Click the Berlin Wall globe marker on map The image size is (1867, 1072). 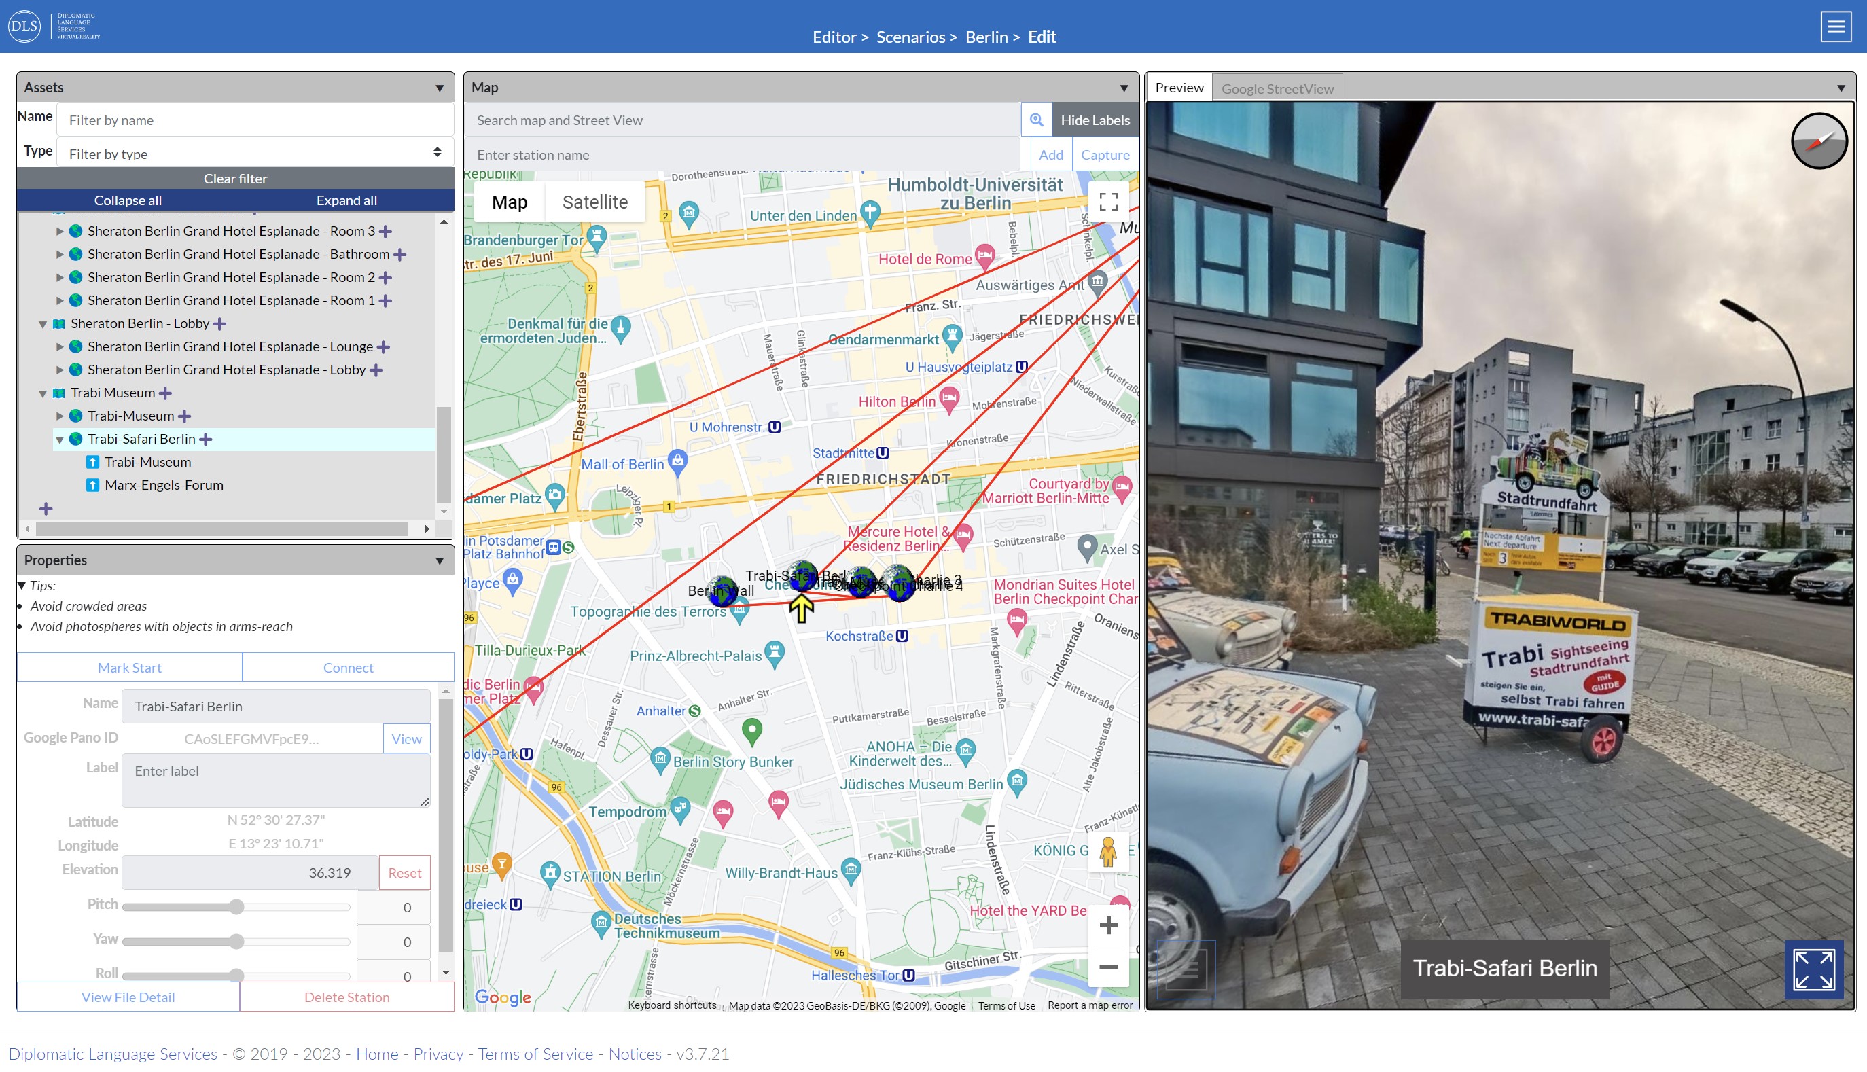pyautogui.click(x=722, y=591)
